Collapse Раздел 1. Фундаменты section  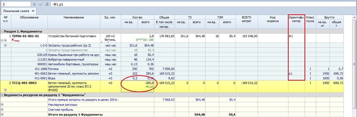(x=2, y=31)
